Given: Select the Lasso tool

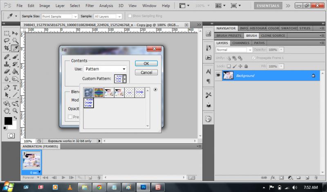Looking at the screenshot, I should pos(7,41).
